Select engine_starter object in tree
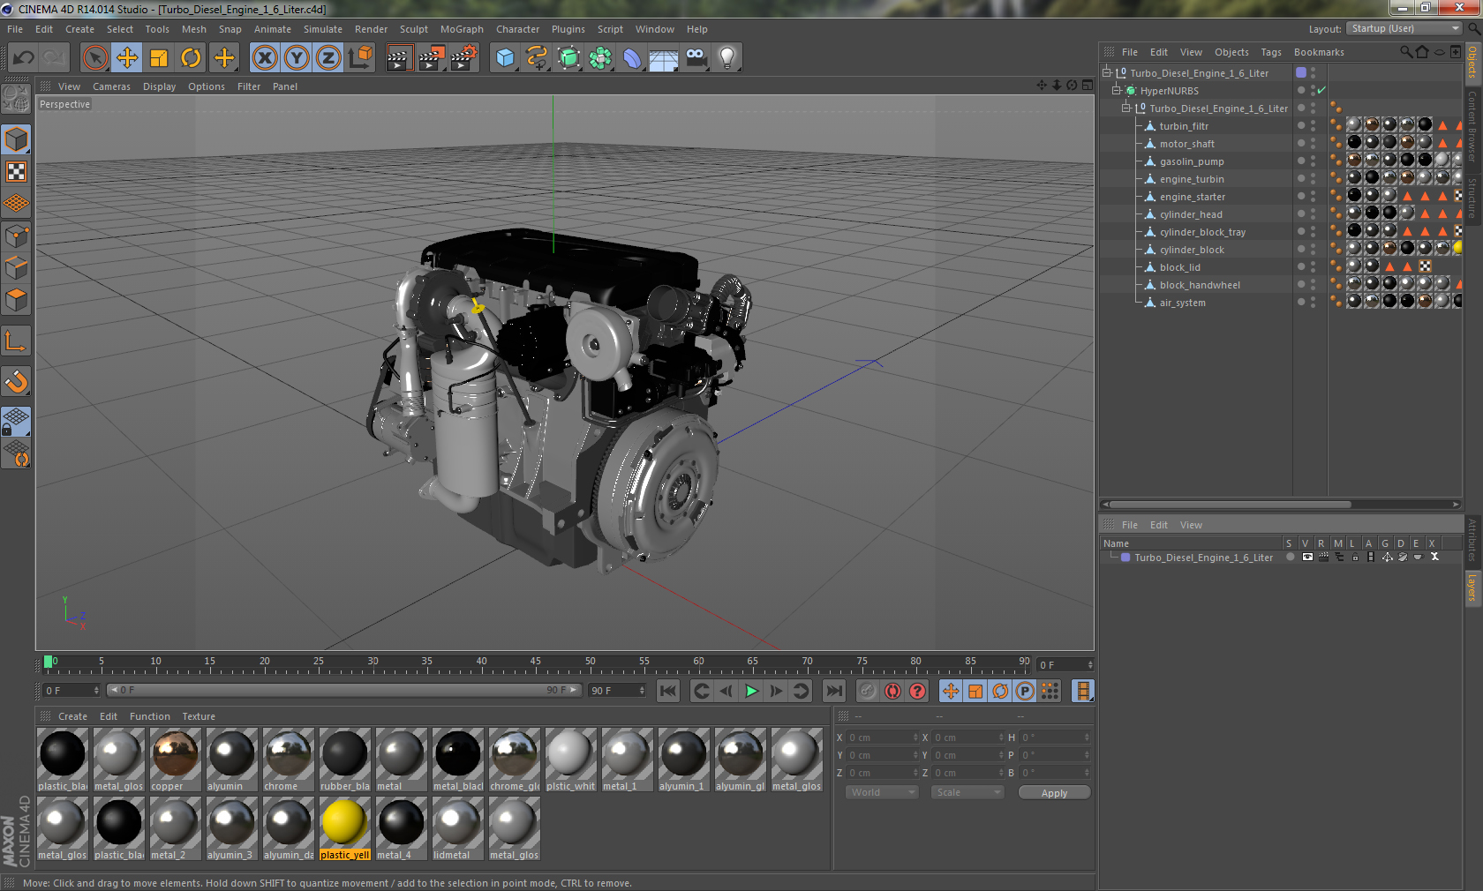 1192,197
